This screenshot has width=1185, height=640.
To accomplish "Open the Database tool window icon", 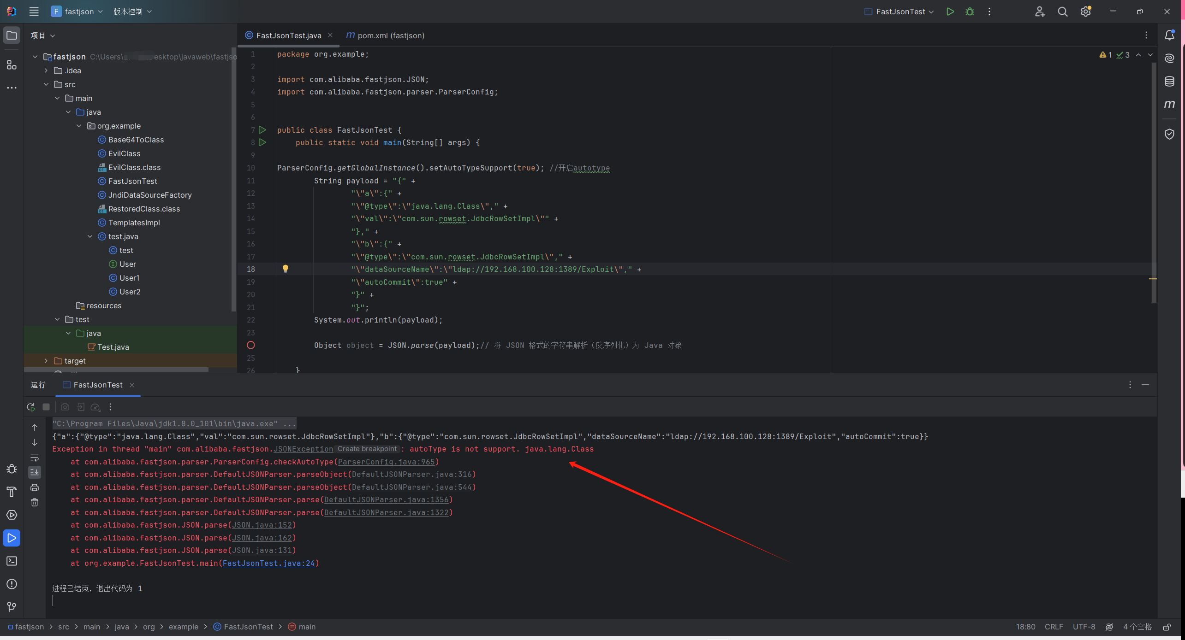I will click(1169, 82).
